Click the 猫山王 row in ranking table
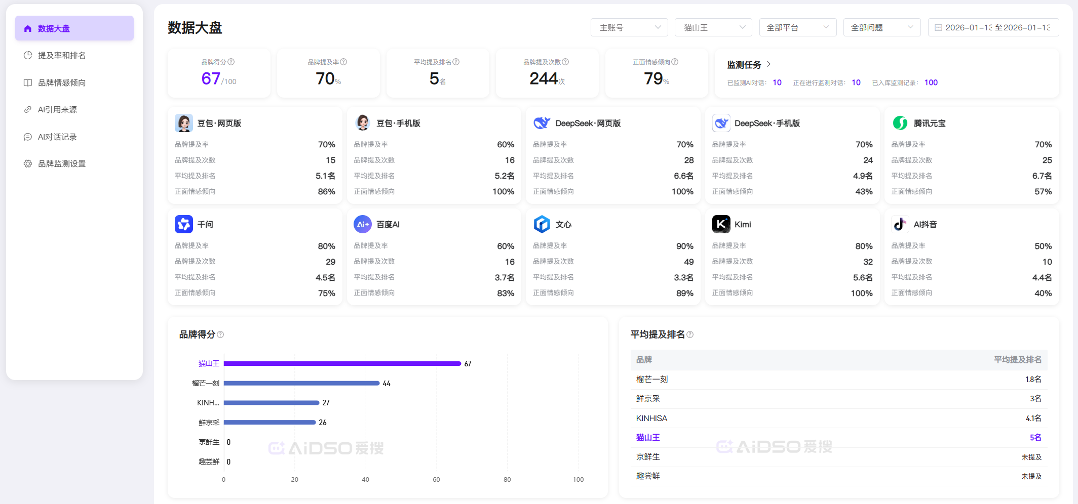1078x504 pixels. pyautogui.click(x=838, y=438)
